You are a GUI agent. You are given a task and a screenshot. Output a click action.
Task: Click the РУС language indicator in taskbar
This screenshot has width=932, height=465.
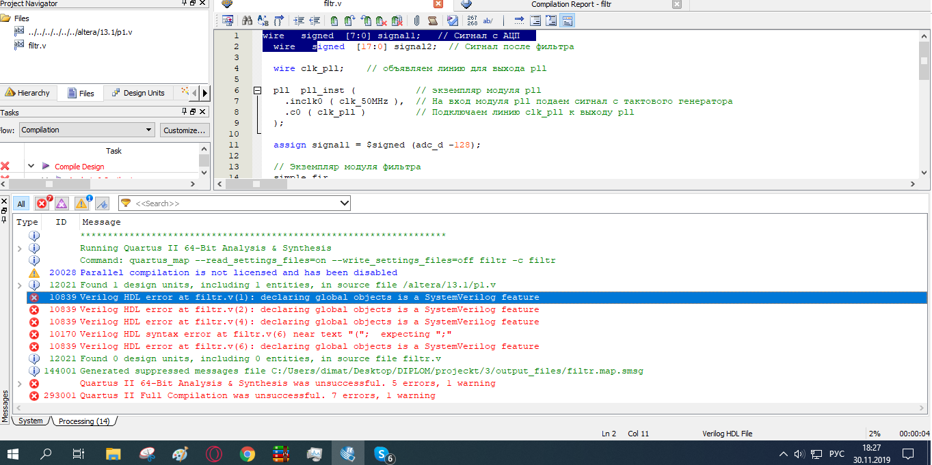pyautogui.click(x=836, y=453)
